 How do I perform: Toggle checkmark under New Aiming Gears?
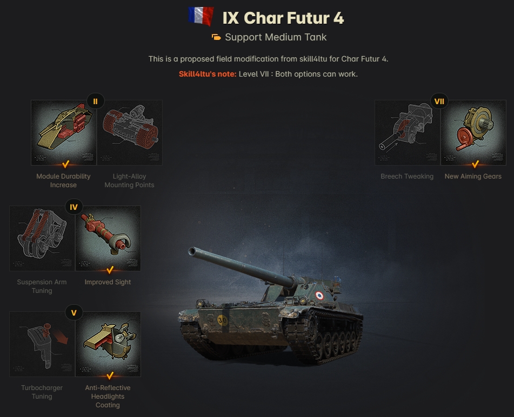475,163
